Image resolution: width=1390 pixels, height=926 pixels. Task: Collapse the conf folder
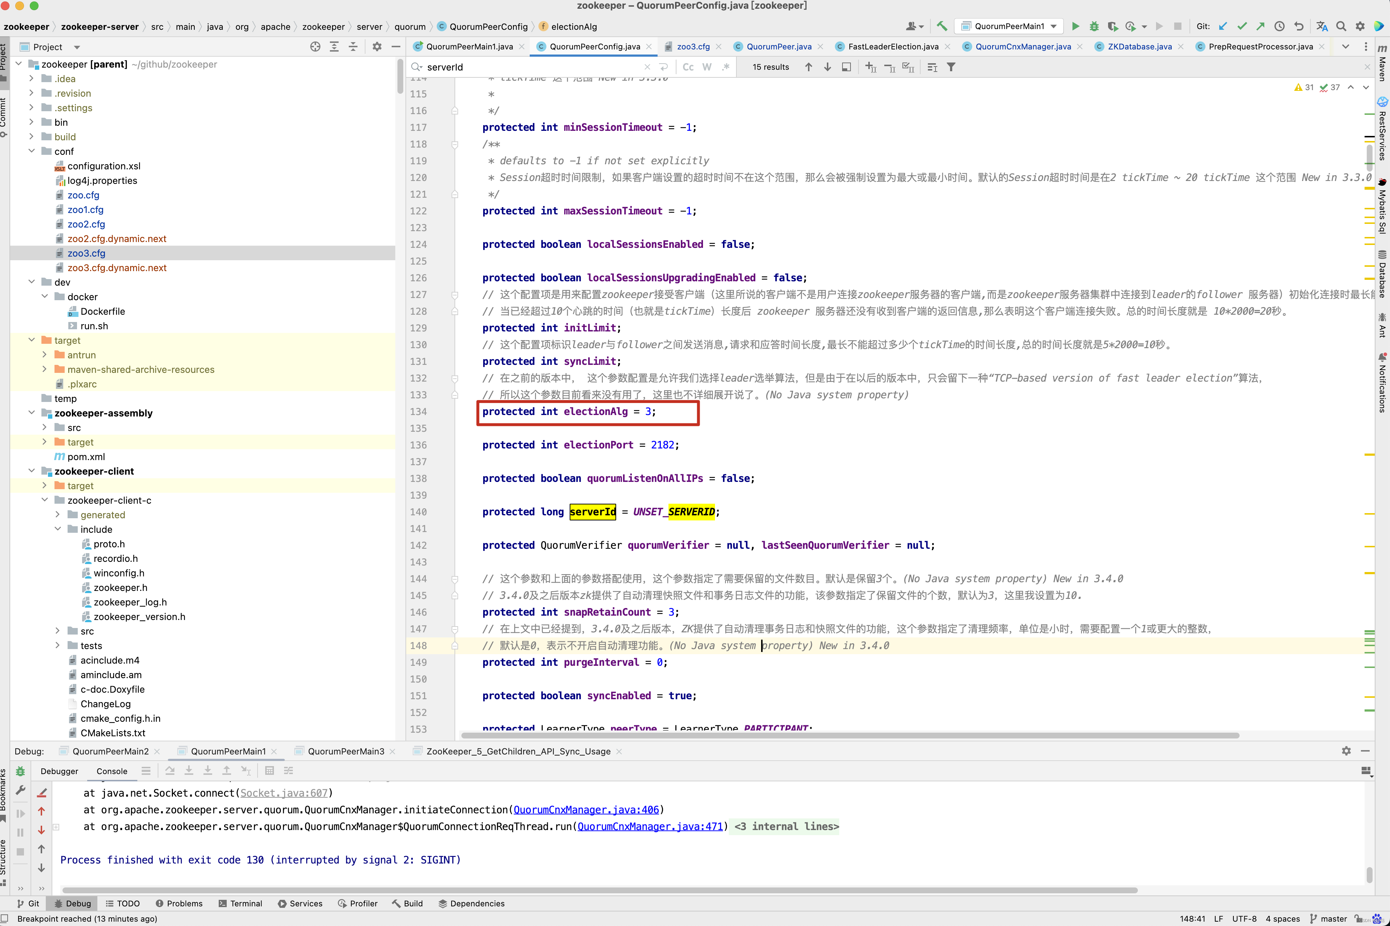click(32, 151)
